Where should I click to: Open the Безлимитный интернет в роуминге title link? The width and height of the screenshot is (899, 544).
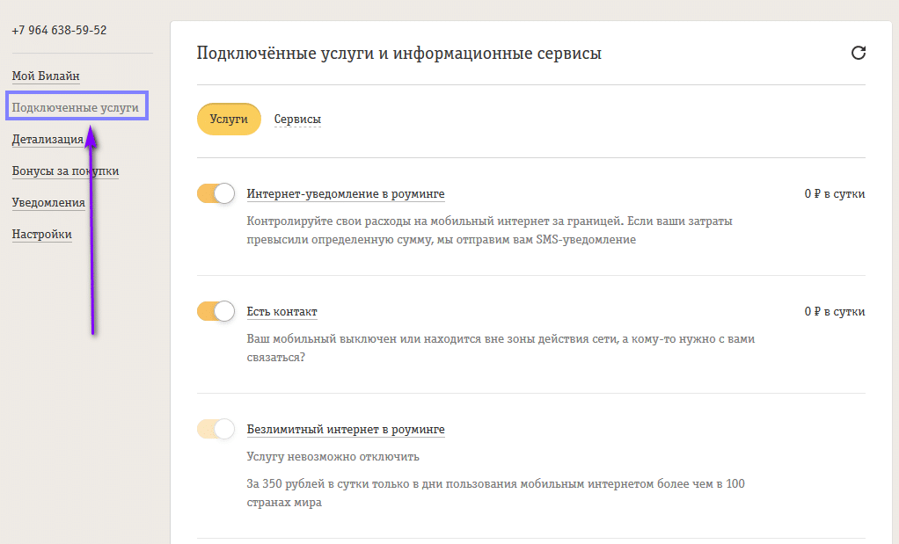(x=346, y=430)
